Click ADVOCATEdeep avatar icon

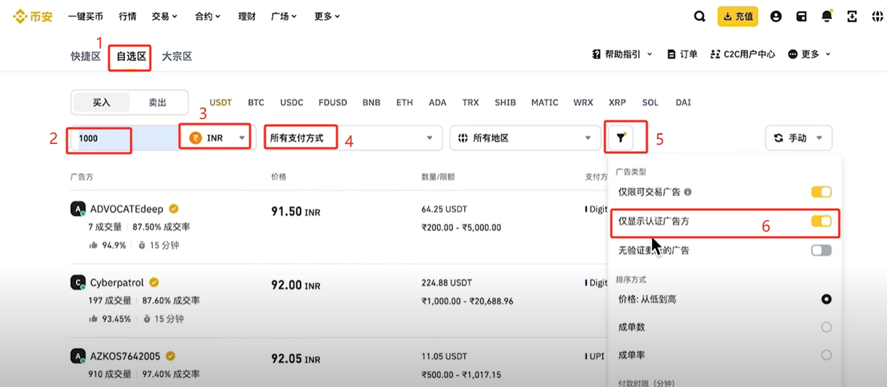[78, 210]
